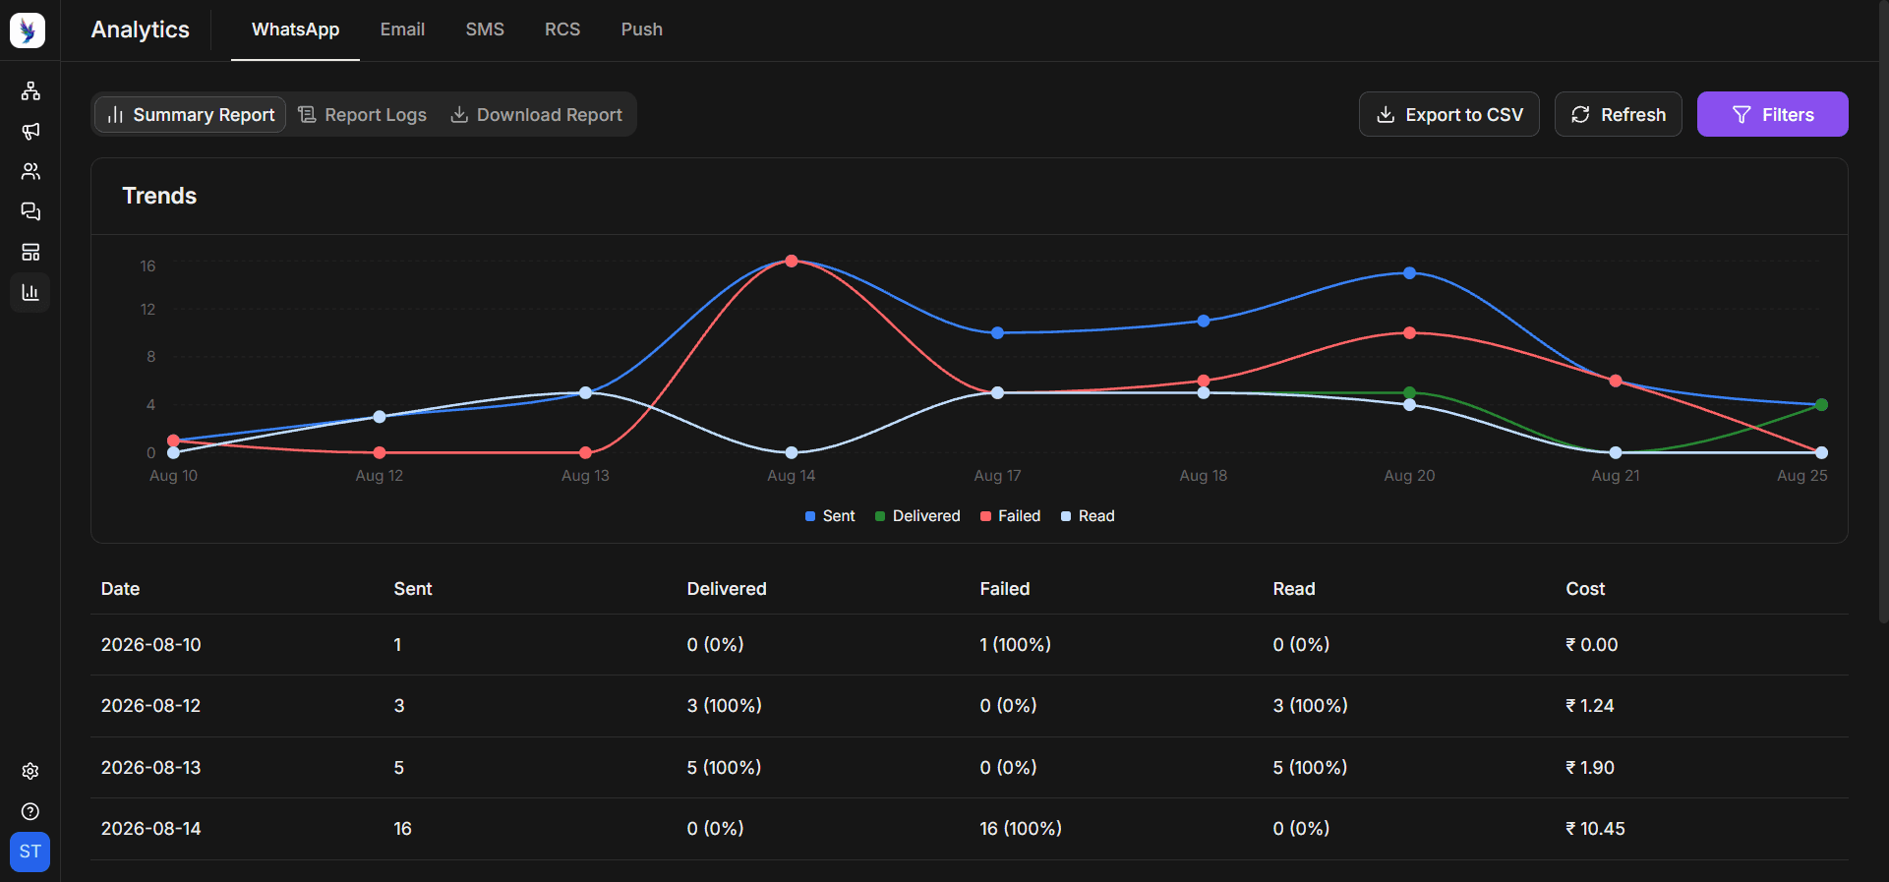Image resolution: width=1889 pixels, height=882 pixels.
Task: Click the 1 (100%) failed cell
Action: click(x=1016, y=645)
